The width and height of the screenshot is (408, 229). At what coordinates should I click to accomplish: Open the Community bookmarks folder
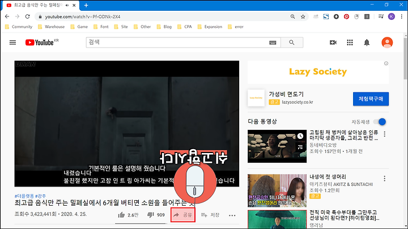pyautogui.click(x=19, y=27)
